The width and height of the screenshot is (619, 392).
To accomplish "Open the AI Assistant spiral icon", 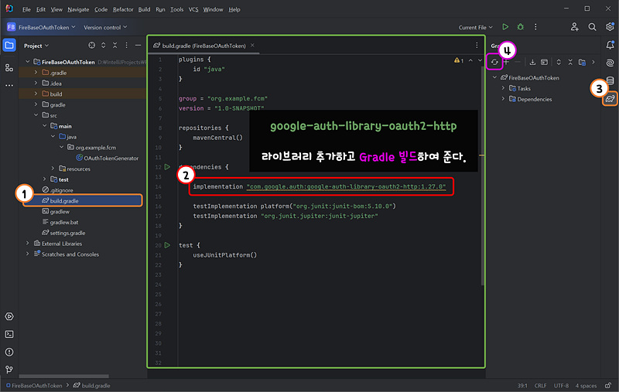I will point(610,63).
